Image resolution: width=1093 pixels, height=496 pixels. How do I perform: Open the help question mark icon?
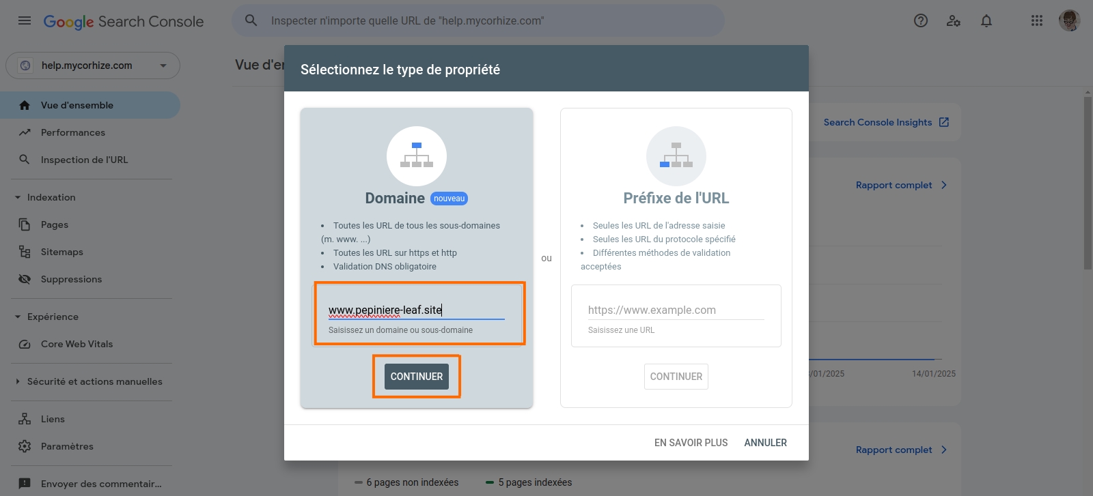click(921, 20)
